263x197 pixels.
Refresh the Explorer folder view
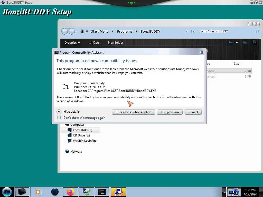193,31
